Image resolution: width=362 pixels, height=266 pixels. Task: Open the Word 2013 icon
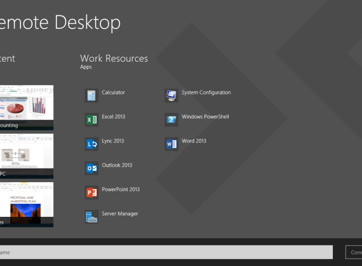click(171, 144)
